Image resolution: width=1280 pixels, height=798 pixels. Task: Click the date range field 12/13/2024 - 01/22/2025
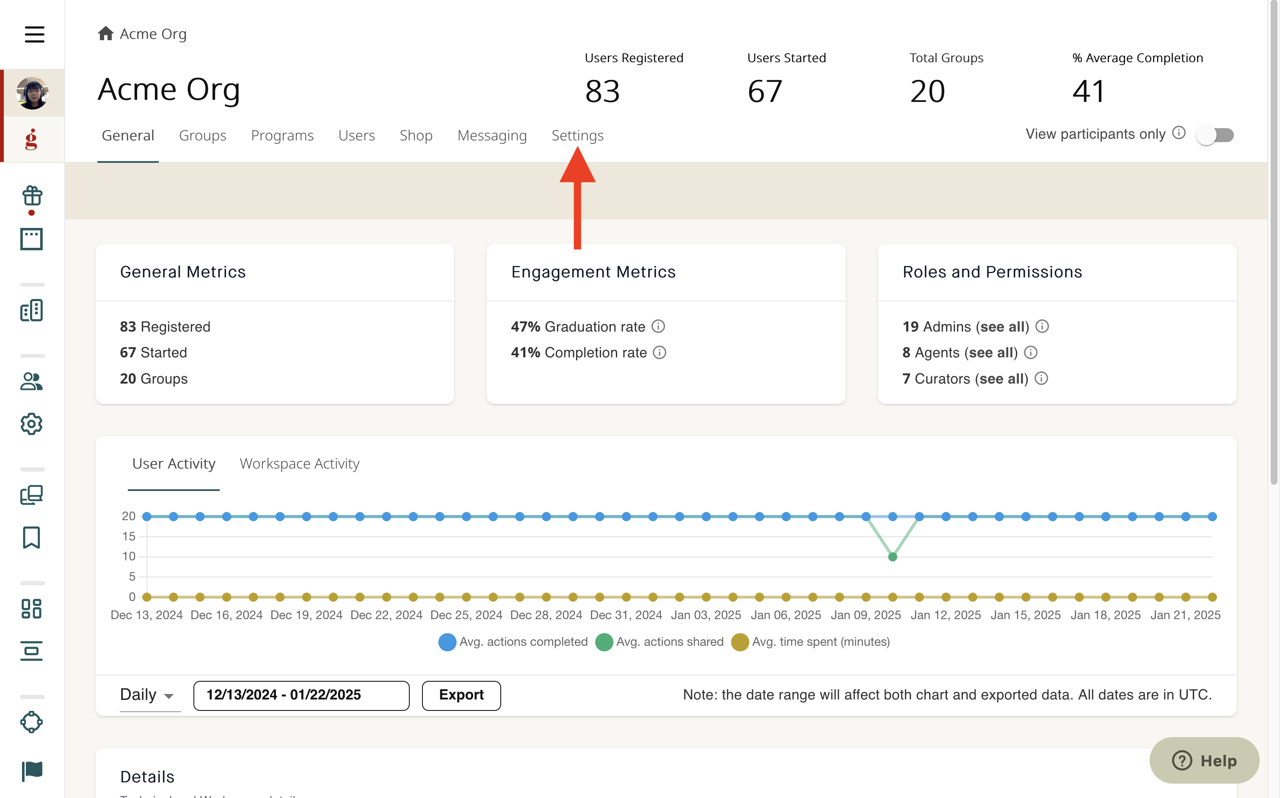coord(301,695)
